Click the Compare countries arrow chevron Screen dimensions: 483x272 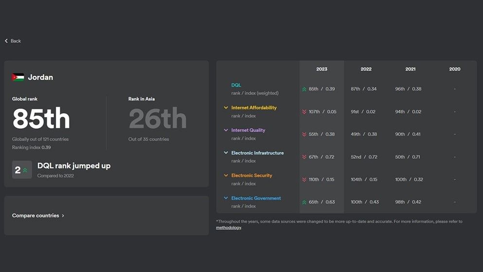63,216
